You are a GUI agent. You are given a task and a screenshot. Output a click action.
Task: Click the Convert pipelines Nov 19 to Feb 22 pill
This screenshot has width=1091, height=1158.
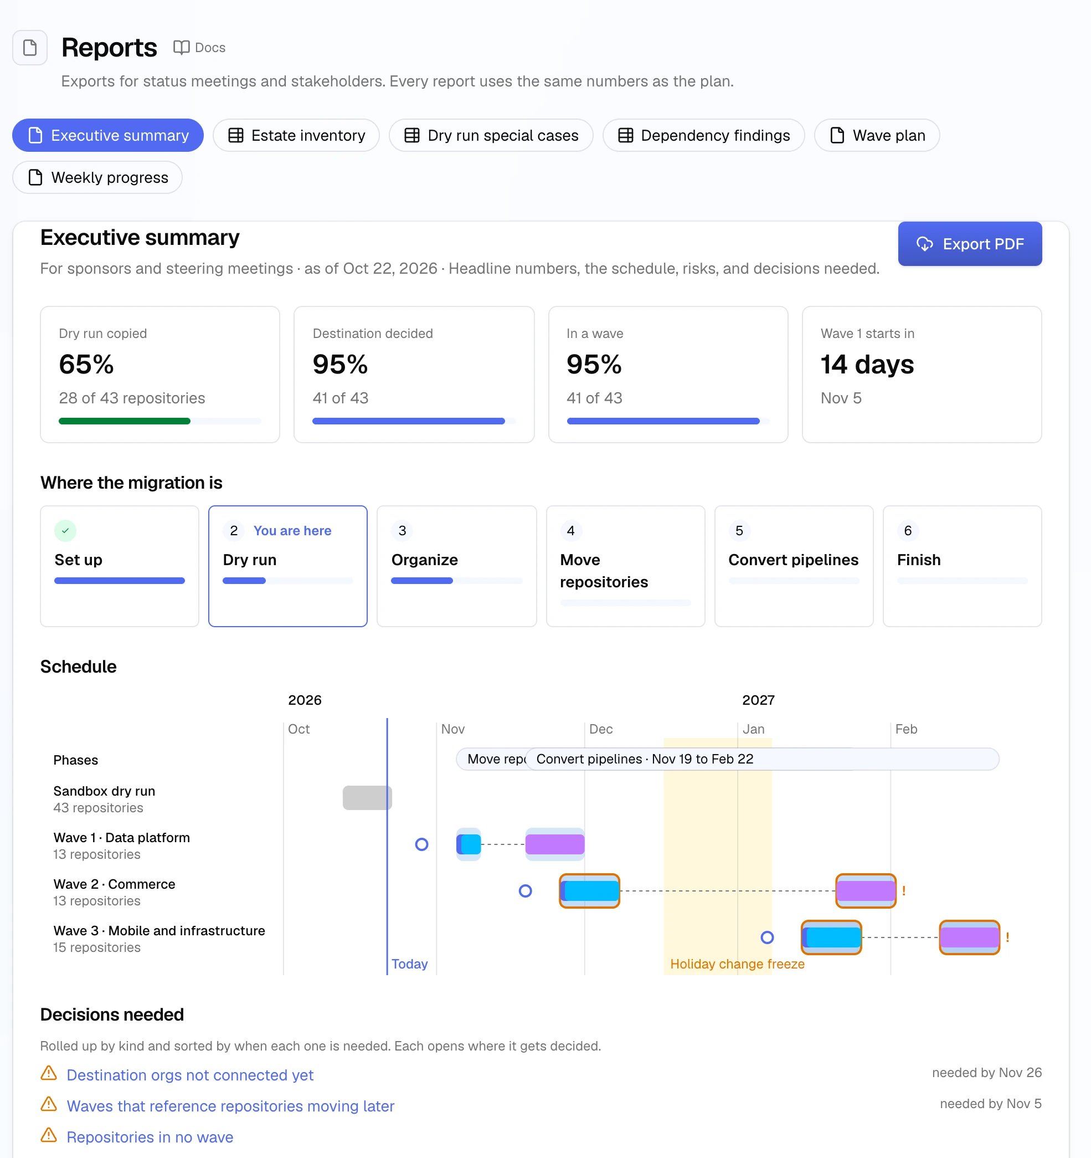click(762, 759)
